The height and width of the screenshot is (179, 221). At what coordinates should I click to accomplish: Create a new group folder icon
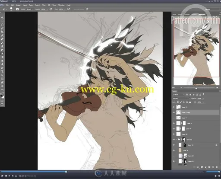pos(209,167)
